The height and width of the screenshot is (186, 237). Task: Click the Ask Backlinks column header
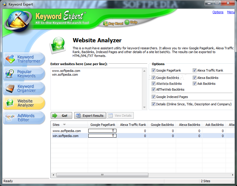point(214,125)
